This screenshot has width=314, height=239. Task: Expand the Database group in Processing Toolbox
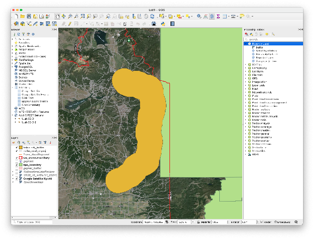coord(246,71)
